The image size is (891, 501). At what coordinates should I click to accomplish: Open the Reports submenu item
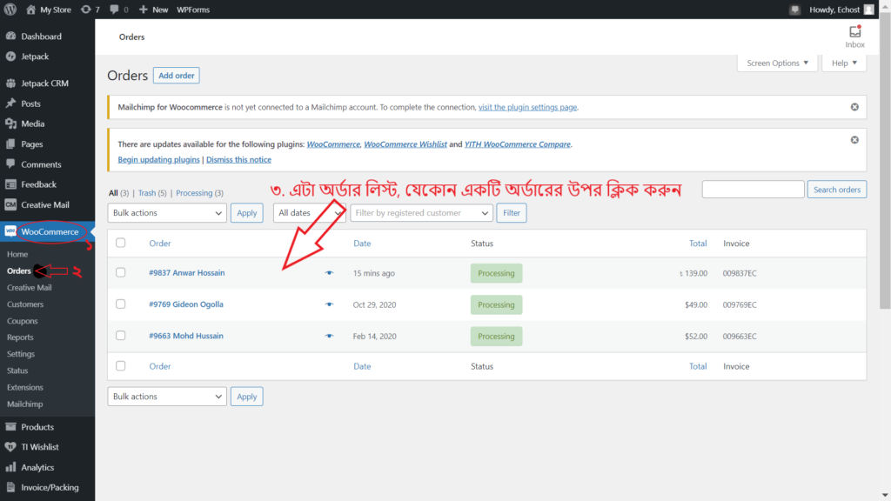[20, 337]
